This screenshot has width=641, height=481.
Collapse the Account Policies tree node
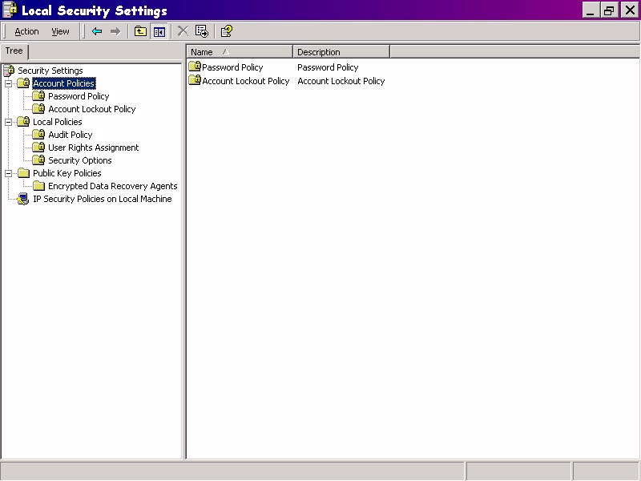pyautogui.click(x=8, y=83)
